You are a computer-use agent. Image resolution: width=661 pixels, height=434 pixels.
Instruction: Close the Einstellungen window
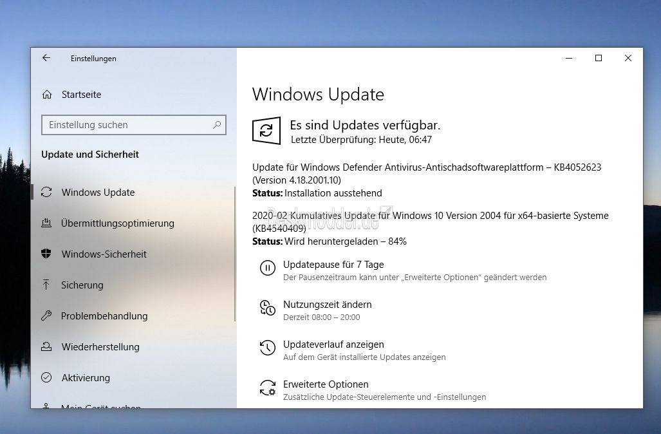tap(628, 58)
